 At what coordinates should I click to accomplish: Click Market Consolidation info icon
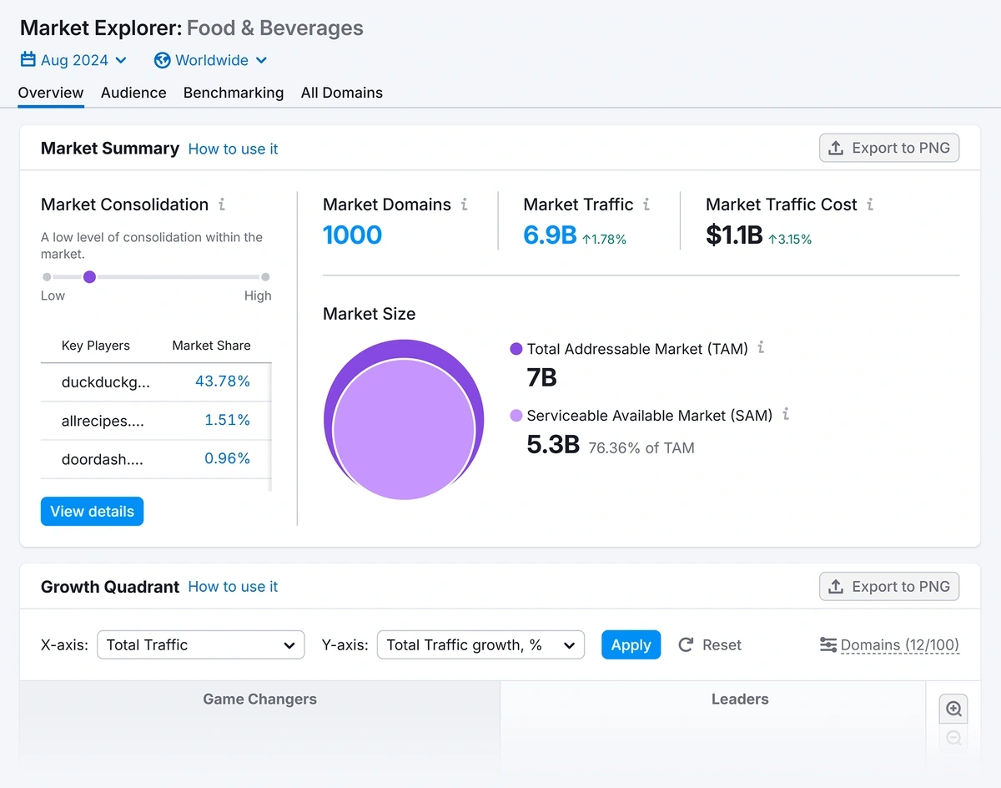(222, 205)
